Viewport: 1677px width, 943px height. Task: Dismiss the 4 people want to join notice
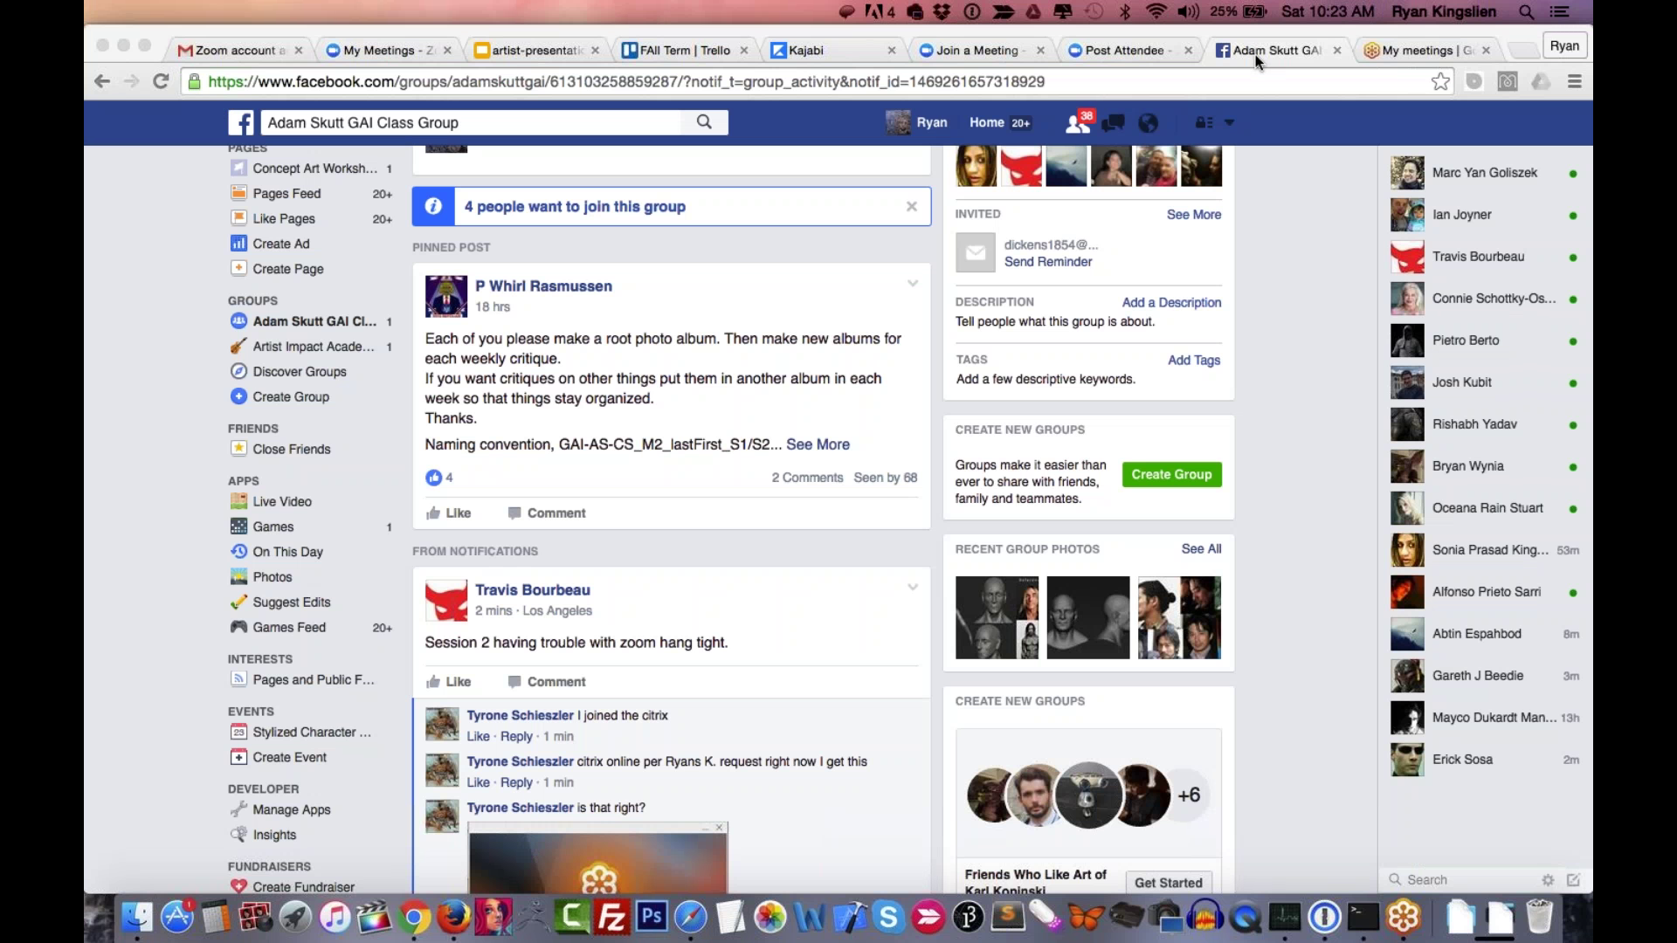click(912, 207)
